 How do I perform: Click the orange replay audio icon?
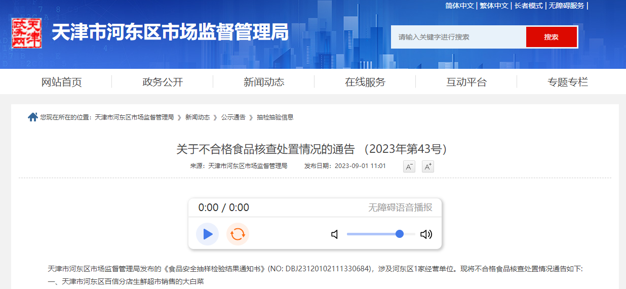238,234
